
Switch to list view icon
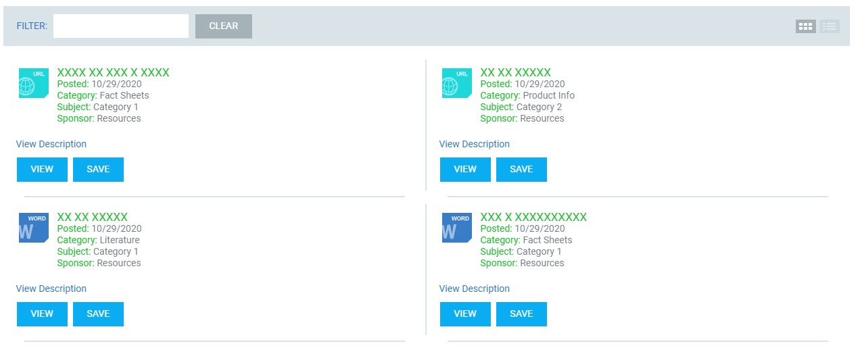click(830, 26)
